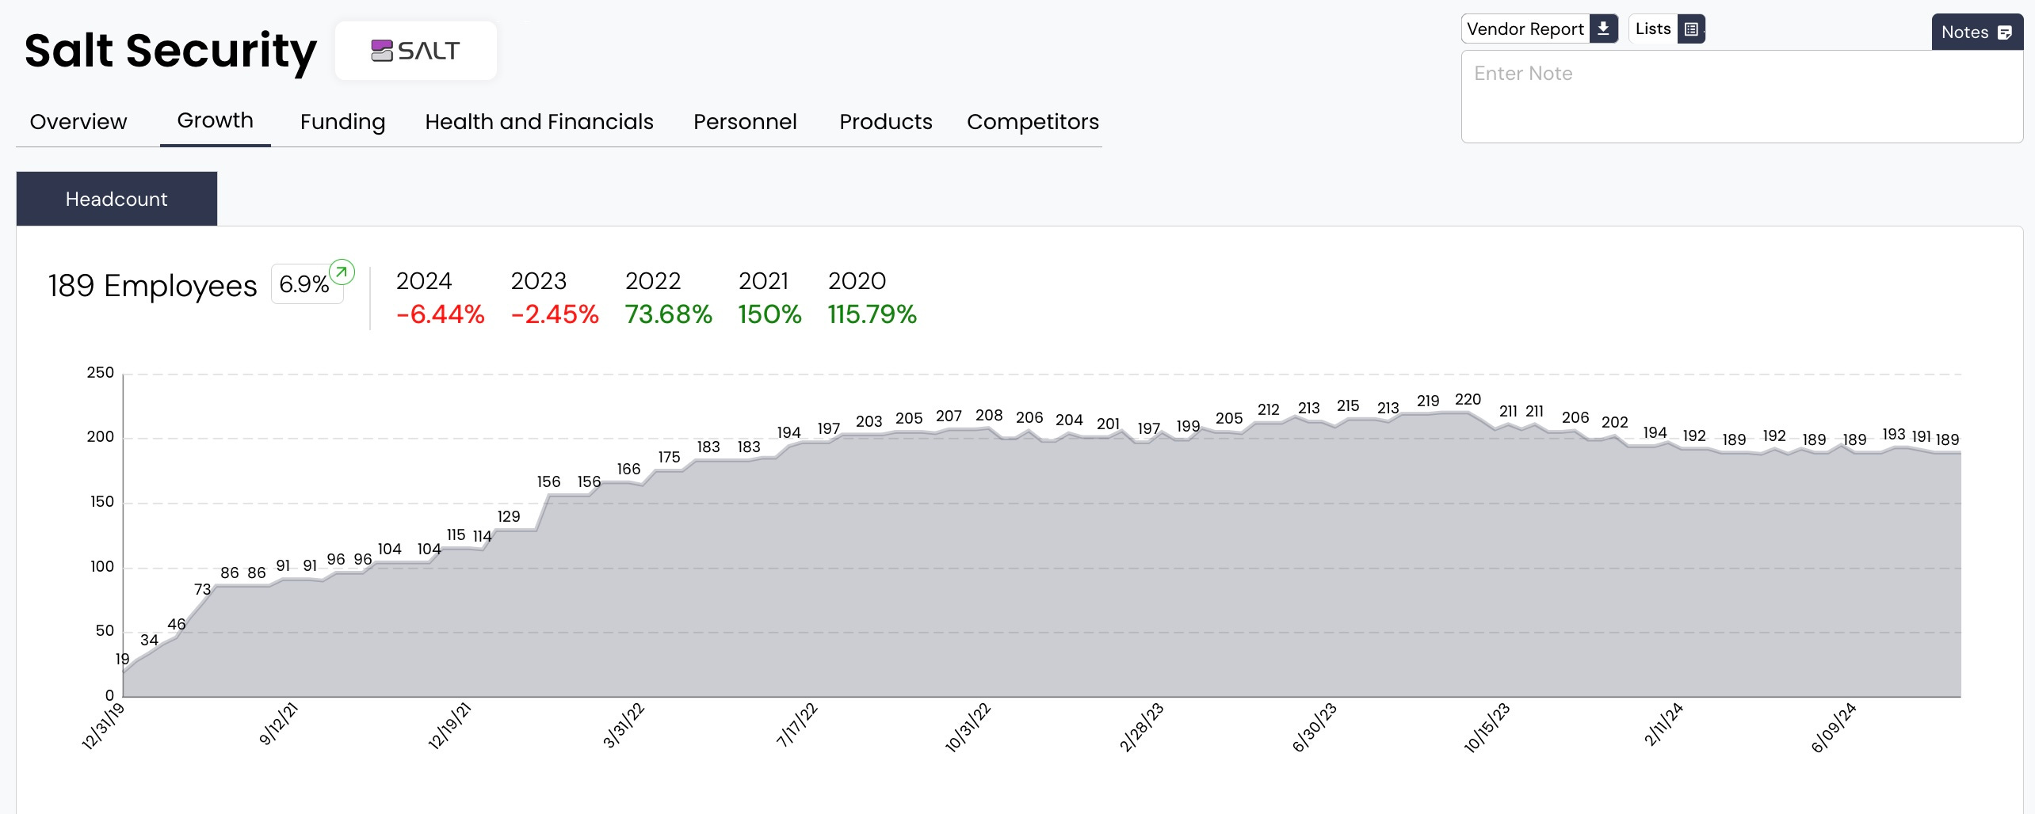Click the y-axis label 150
Screen dimensions: 2035x814
102,502
